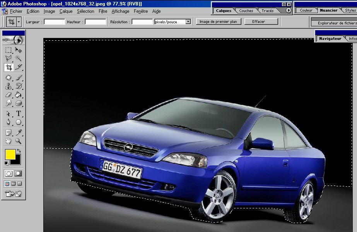Select the Notes tool
The height and width of the screenshot is (232, 357).
tap(9, 132)
